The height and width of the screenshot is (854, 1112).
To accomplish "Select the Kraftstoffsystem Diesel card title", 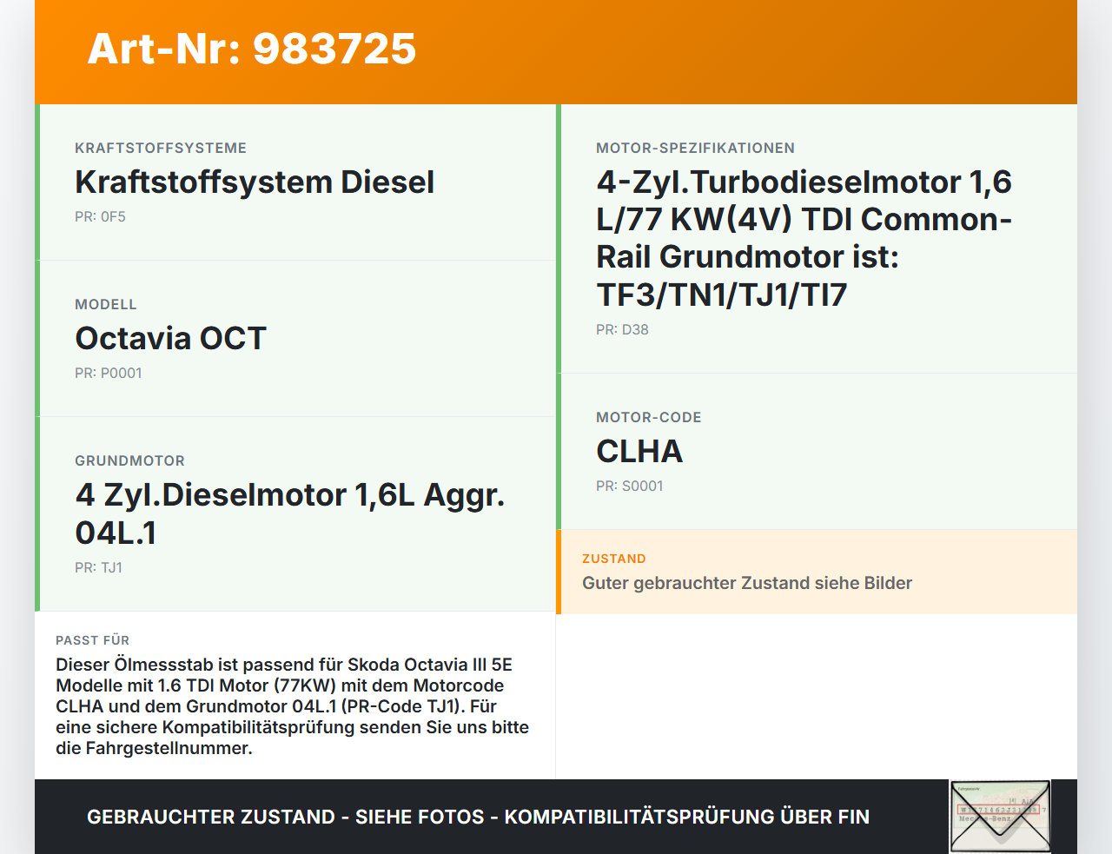I will (x=255, y=182).
